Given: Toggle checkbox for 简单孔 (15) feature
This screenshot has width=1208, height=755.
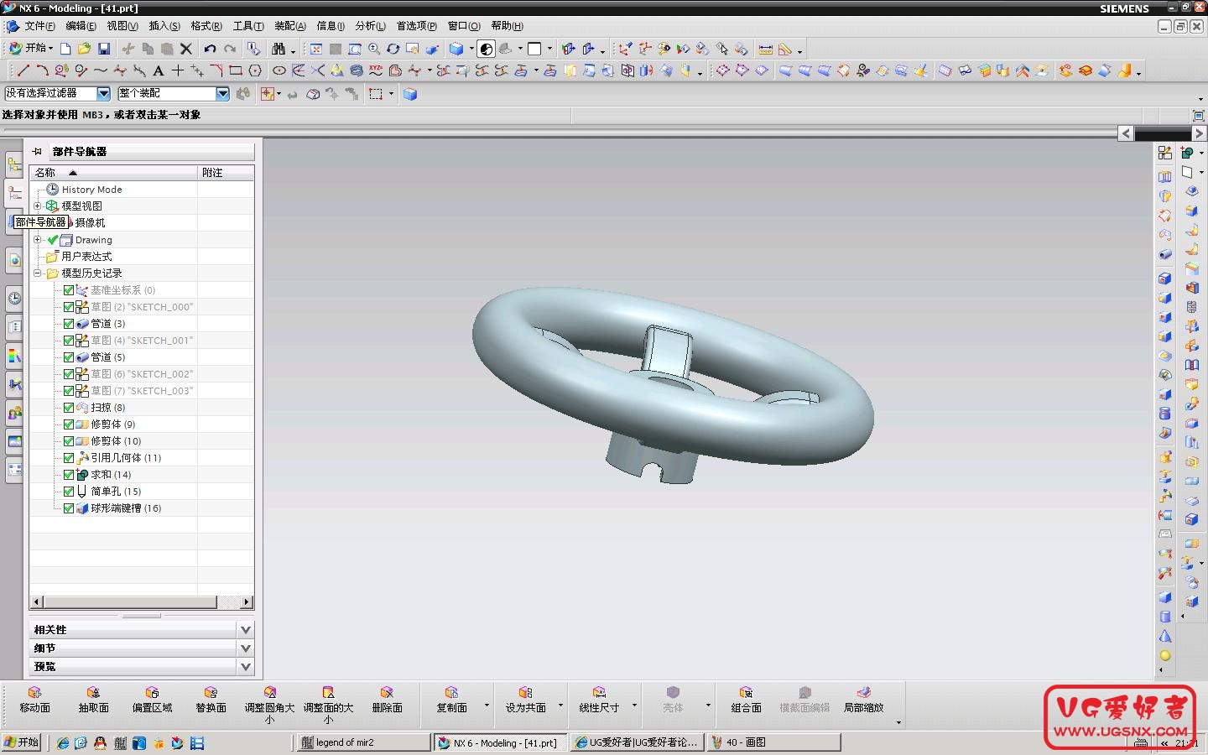Looking at the screenshot, I should [69, 492].
